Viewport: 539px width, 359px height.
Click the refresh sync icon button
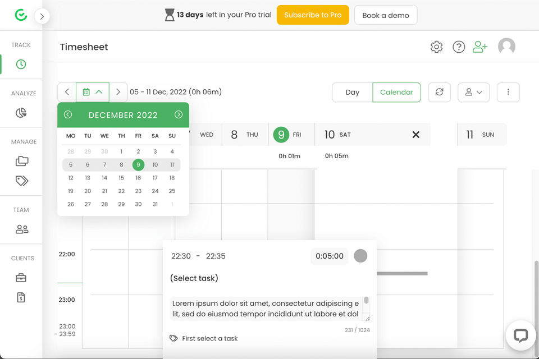pyautogui.click(x=439, y=93)
